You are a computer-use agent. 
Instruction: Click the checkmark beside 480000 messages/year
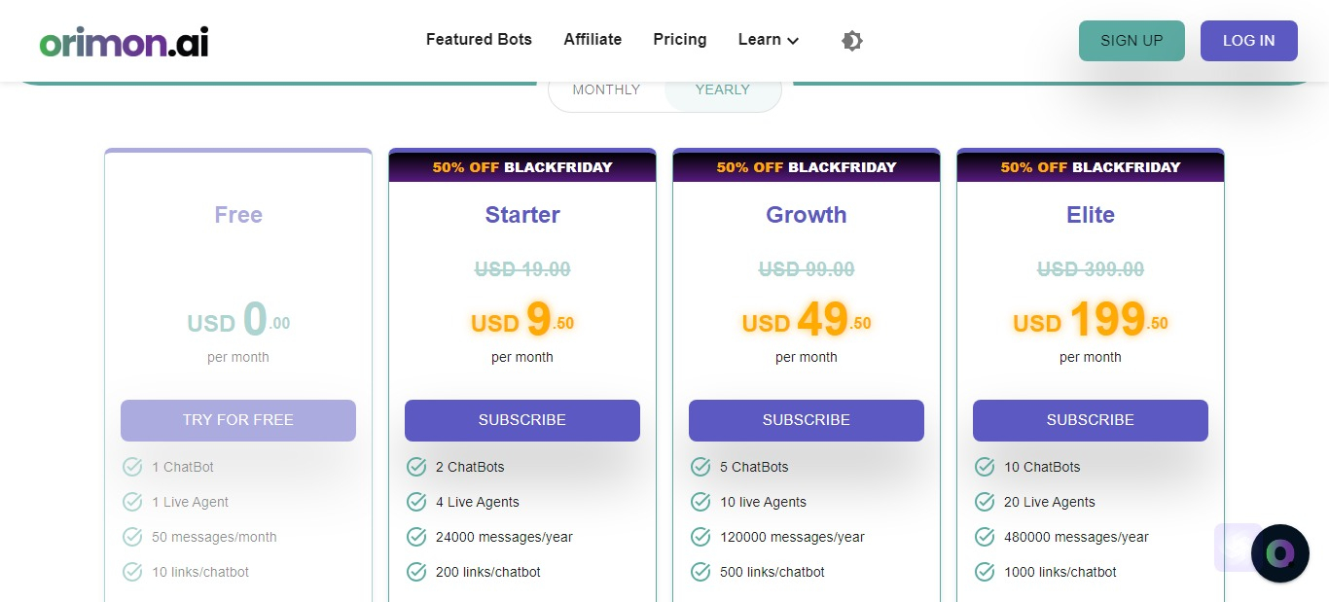[985, 537]
